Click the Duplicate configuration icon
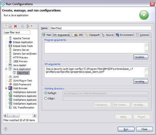The height and width of the screenshot is (135, 156). click(x=10, y=26)
